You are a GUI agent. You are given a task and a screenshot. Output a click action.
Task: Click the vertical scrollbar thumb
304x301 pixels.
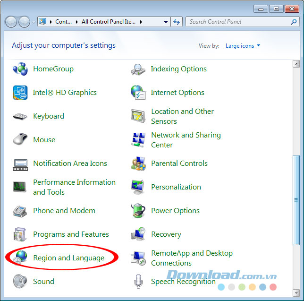(296, 200)
